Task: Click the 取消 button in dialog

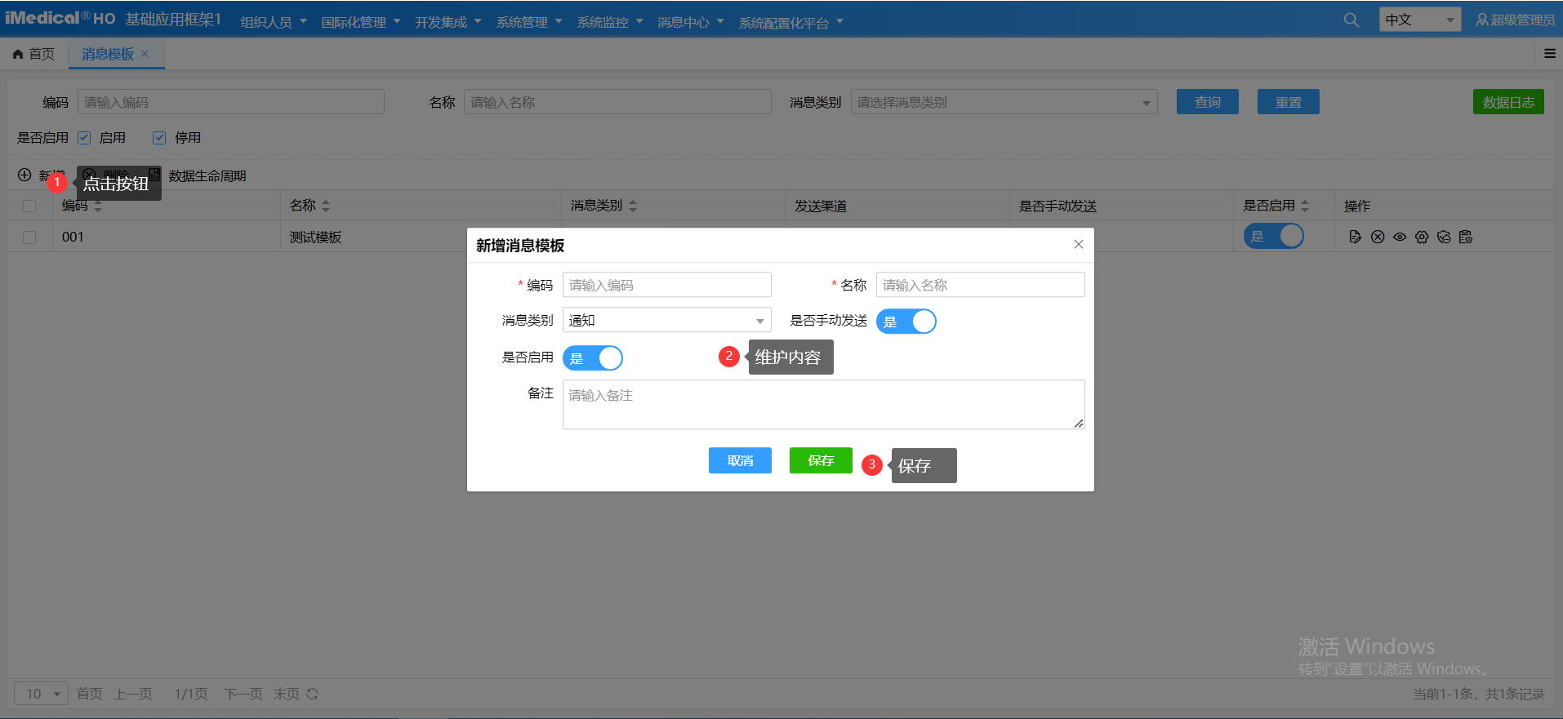Action: (740, 460)
